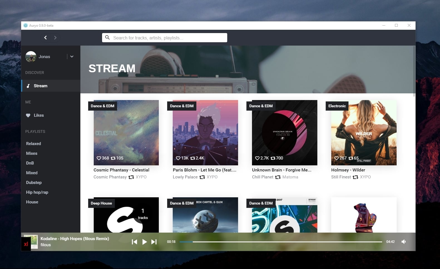Play the Celestial track artwork
The image size is (440, 269).
(126, 133)
